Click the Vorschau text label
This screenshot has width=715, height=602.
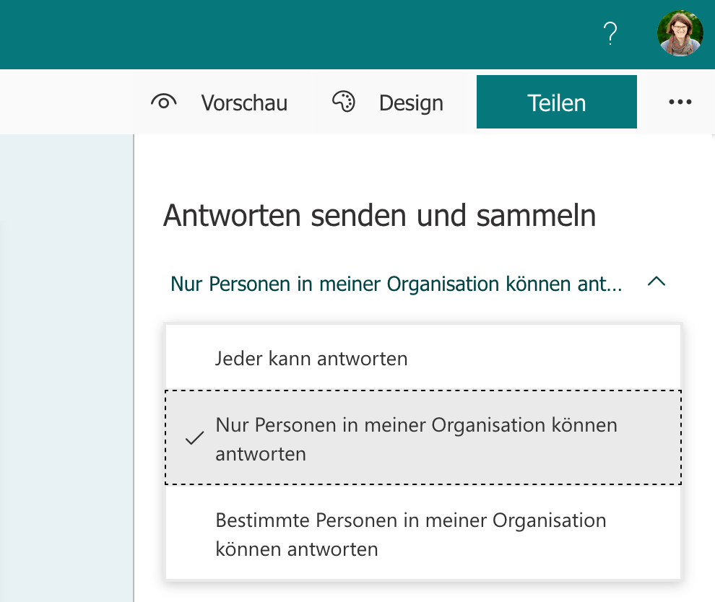tap(244, 103)
